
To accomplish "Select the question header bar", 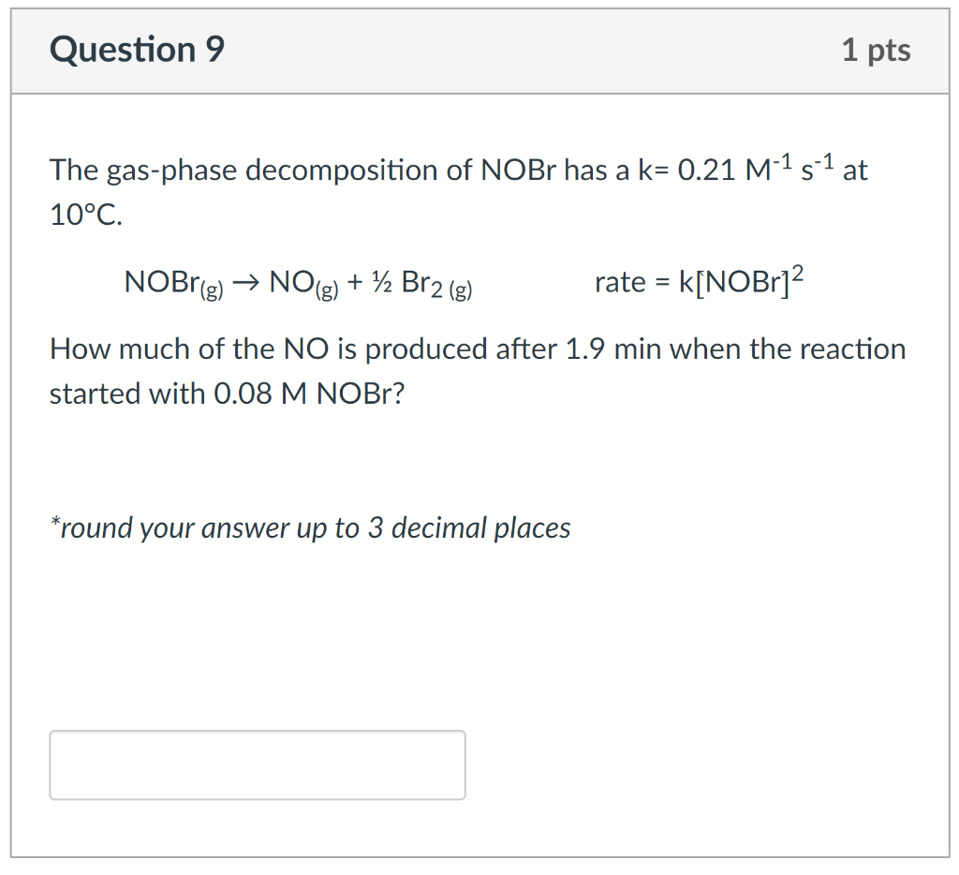I will (479, 51).
